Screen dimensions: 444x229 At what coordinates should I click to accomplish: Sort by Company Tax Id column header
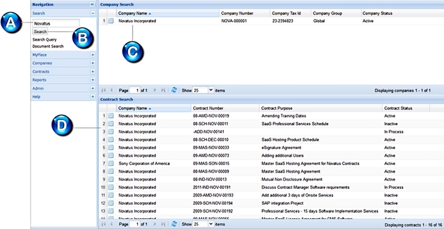coord(291,13)
